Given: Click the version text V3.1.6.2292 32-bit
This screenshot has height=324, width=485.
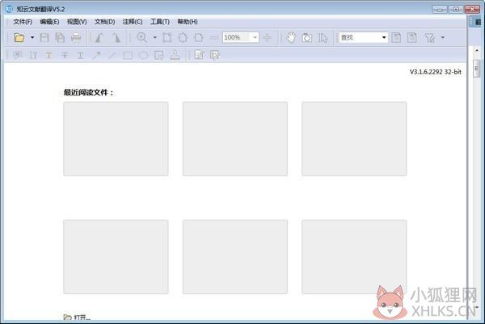Looking at the screenshot, I should tap(436, 72).
